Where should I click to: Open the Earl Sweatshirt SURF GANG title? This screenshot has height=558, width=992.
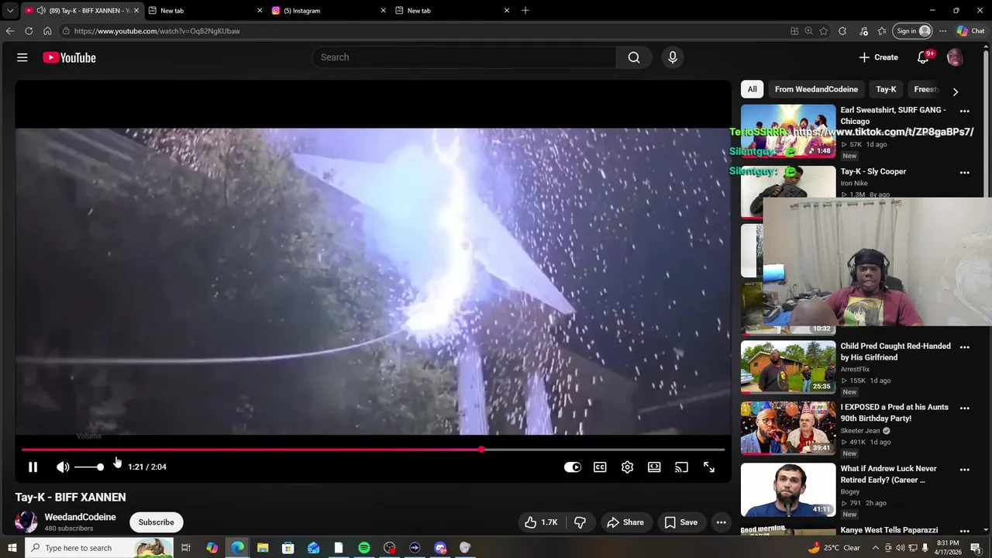894,115
